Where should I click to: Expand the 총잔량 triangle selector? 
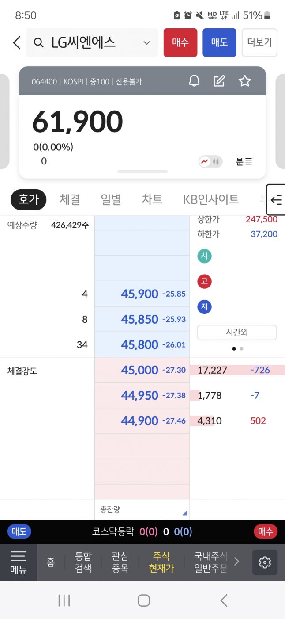[185, 513]
